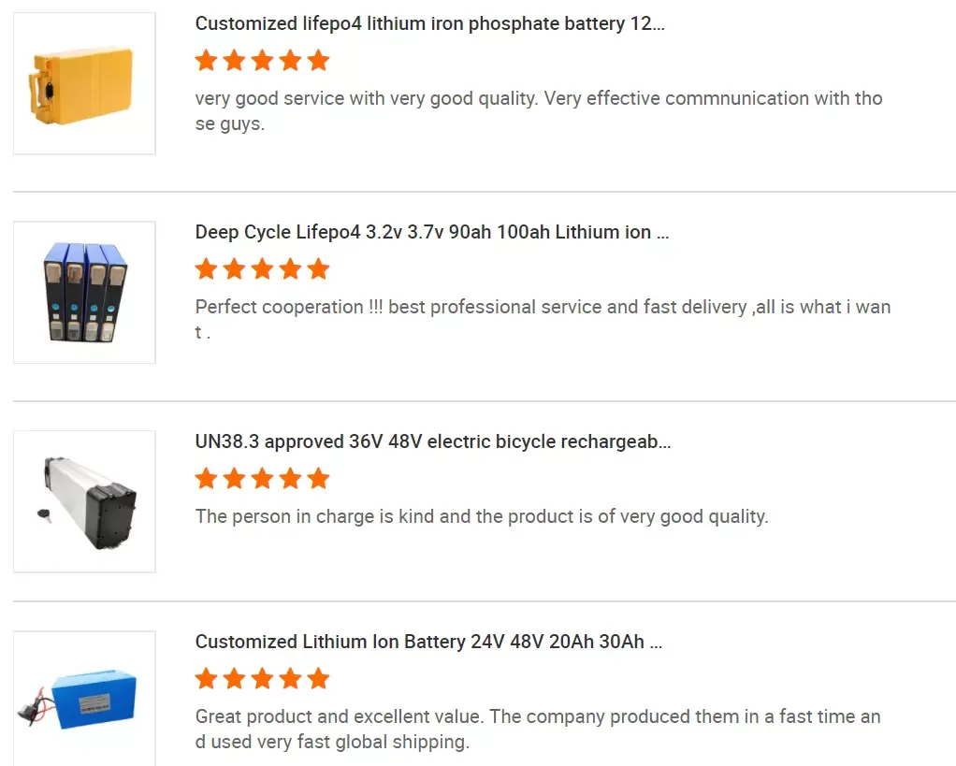The height and width of the screenshot is (766, 956).
Task: Click the 'very good service' review text
Action: coord(538,110)
